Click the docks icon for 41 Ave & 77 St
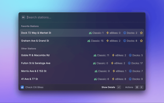Image resolution: width=164 pixels, height=103 pixels. tap(130, 79)
